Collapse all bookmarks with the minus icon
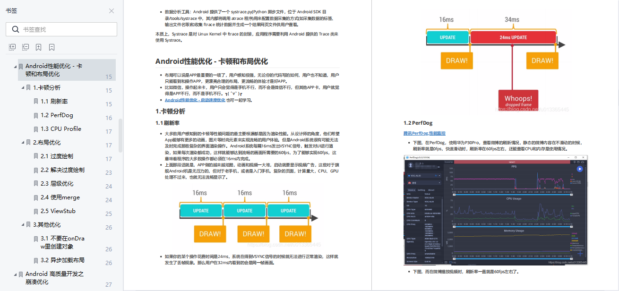 26,47
